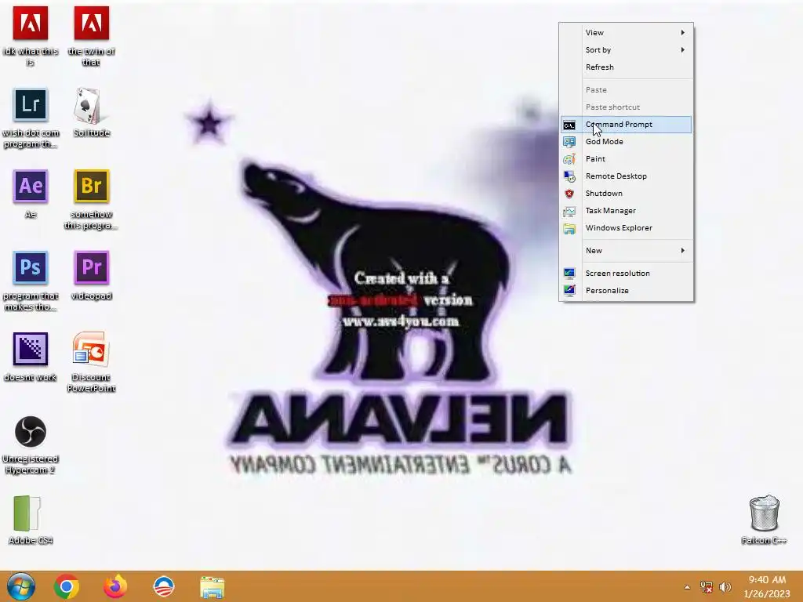Click the grayed-out Paste menu entry
This screenshot has width=803, height=602.
pyautogui.click(x=626, y=89)
